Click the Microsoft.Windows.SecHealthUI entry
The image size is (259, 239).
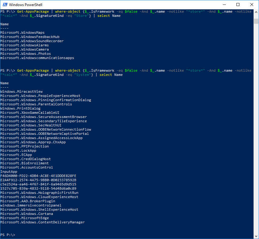point(31,125)
